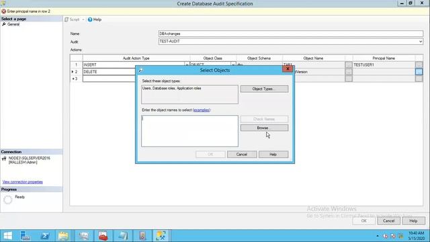
Task: Select row header 1 in Actions grid
Action: point(76,65)
